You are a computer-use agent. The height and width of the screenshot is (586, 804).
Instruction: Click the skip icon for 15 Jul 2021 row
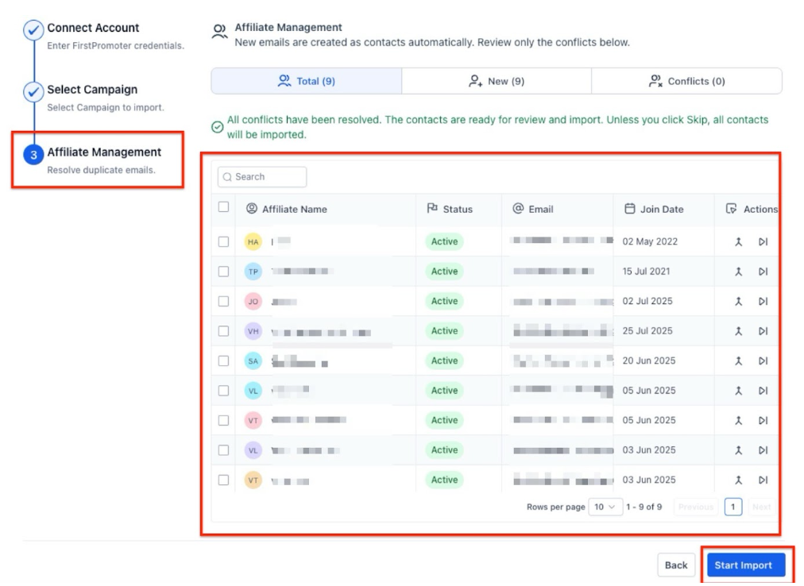tap(763, 272)
